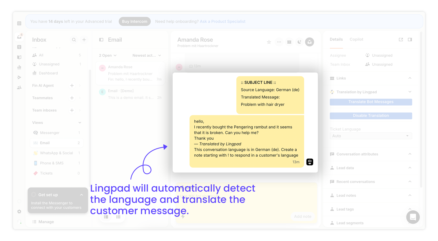Select the Unassigned inbox view

coord(57,64)
